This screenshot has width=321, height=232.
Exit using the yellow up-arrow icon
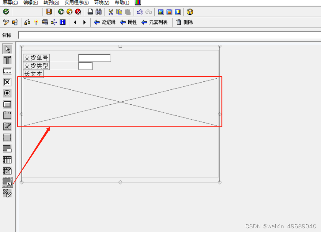[70, 12]
